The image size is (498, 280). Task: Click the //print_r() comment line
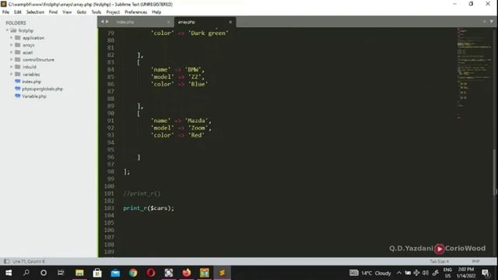point(142,194)
